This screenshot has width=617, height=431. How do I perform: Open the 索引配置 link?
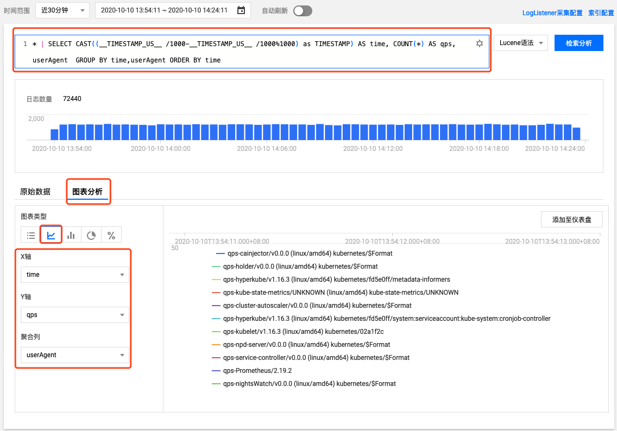pyautogui.click(x=601, y=12)
